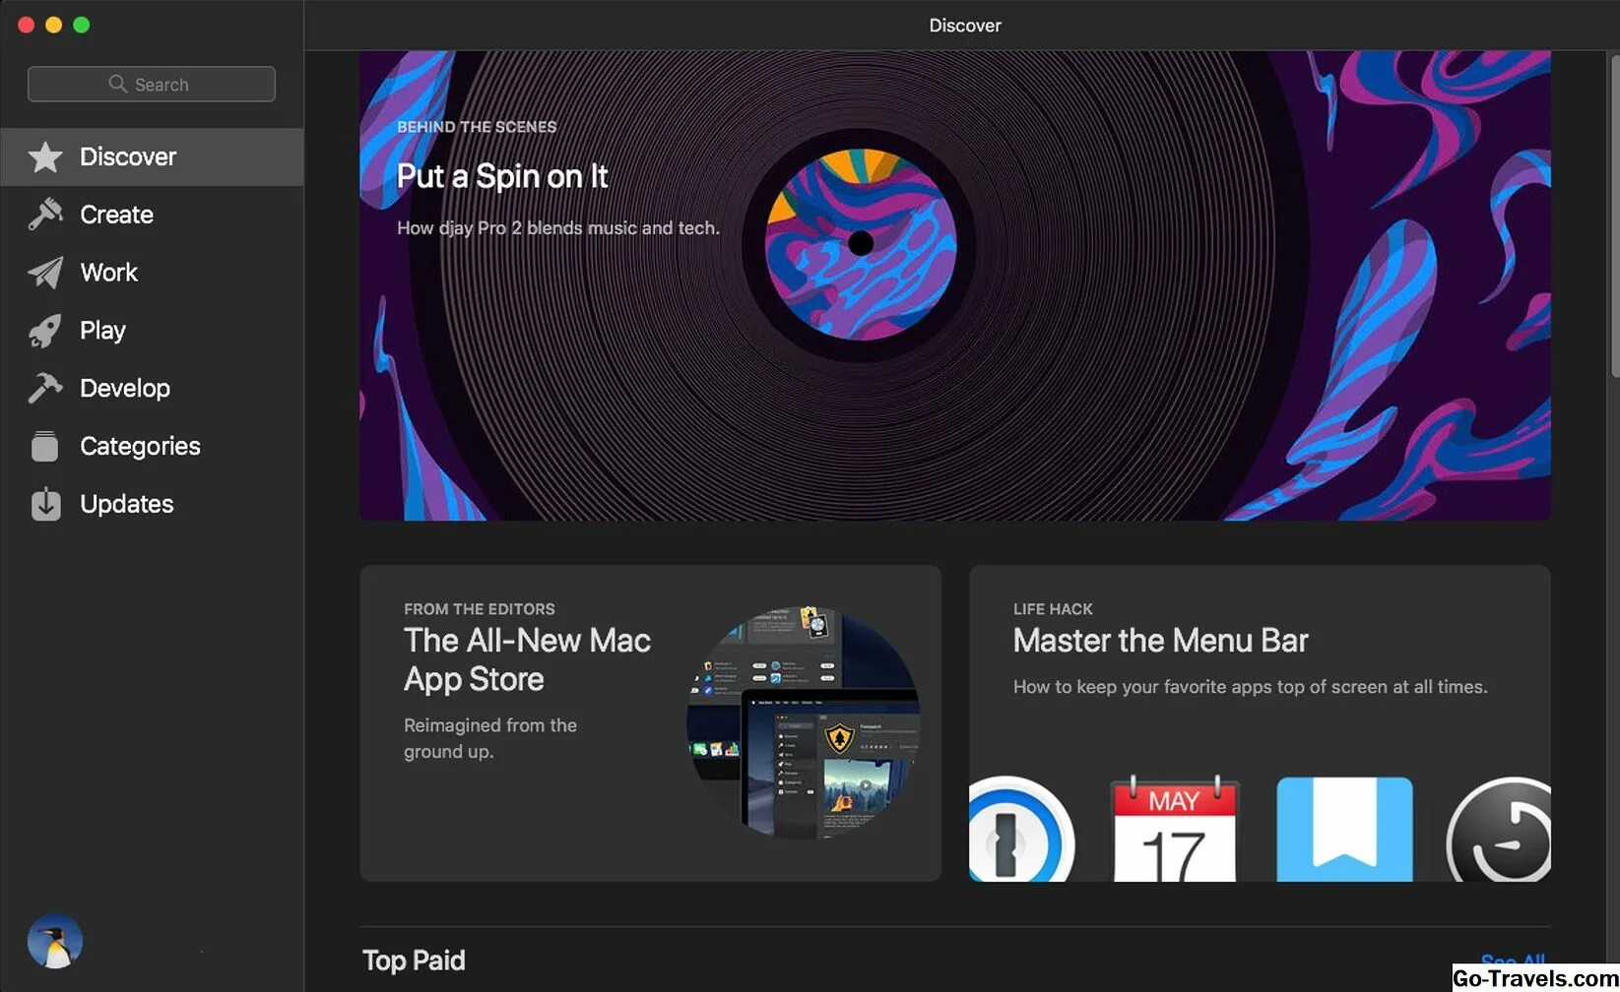Screen dimensions: 1620x992
Task: Click the 'Top Paid' heading
Action: click(x=414, y=961)
